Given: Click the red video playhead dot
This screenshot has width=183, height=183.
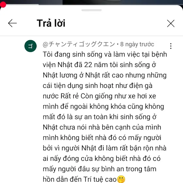Looking at the screenshot, I should click(3, 5).
